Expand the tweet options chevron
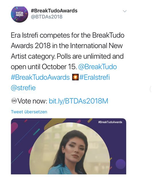 (125, 11)
